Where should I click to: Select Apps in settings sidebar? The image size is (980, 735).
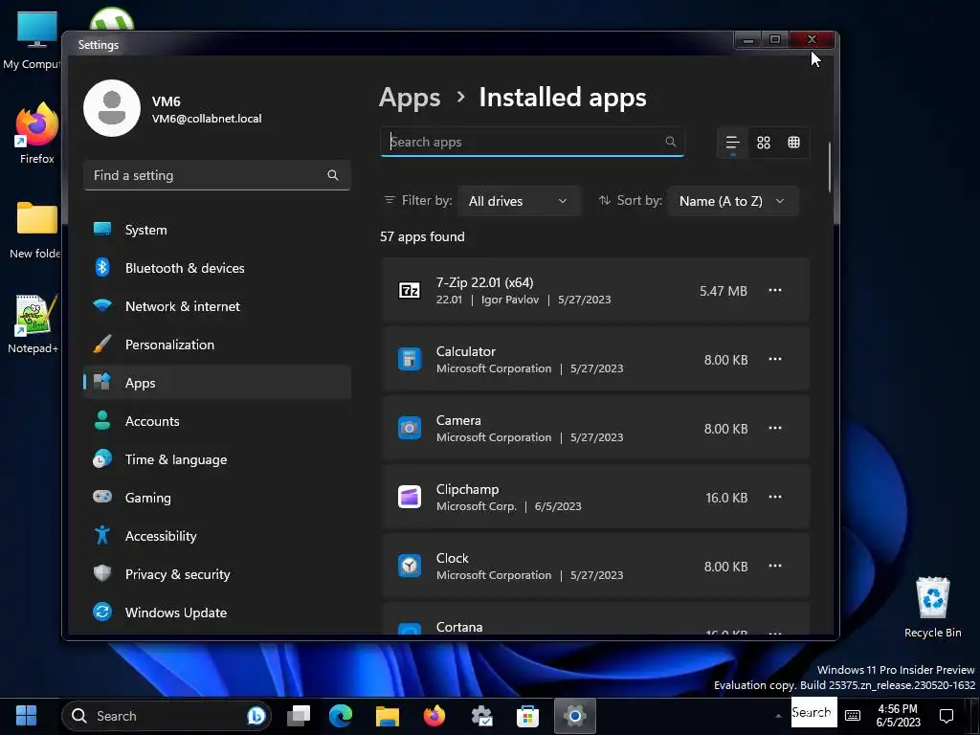217,383
